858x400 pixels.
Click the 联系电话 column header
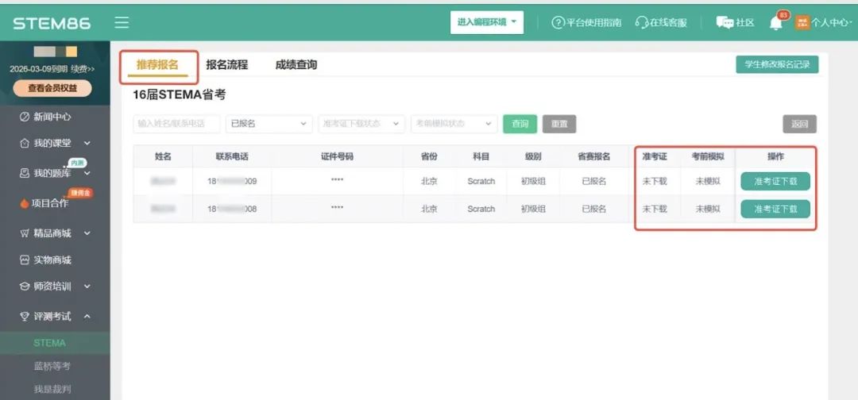tap(232, 157)
